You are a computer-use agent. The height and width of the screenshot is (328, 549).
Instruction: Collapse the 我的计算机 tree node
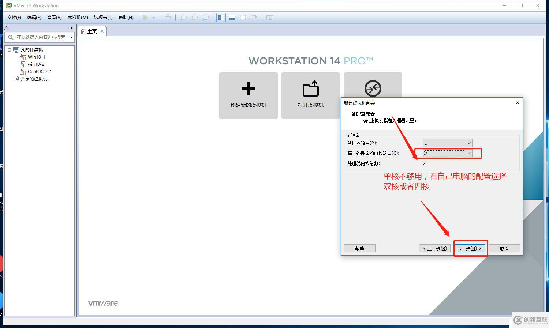click(10, 50)
